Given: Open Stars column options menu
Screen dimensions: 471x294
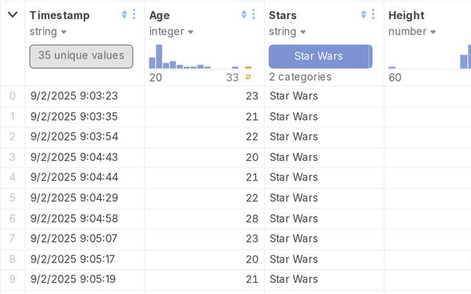Looking at the screenshot, I should pos(373,15).
